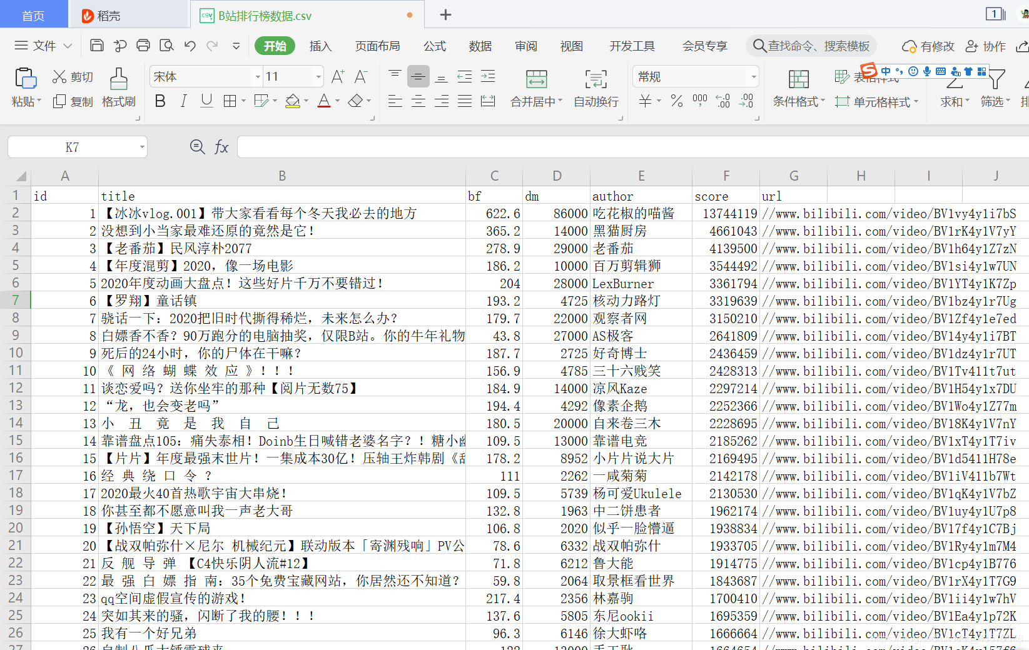1029x650 pixels.
Task: Open the Review ribbon tab
Action: point(526,46)
